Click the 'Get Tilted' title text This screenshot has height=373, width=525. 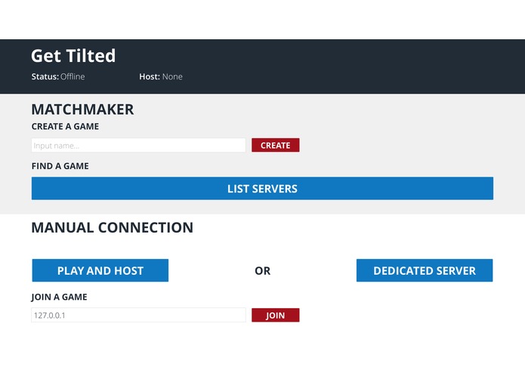73,56
